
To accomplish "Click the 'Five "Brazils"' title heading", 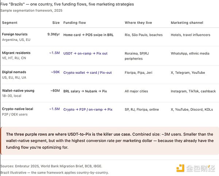I will tap(67, 4).
